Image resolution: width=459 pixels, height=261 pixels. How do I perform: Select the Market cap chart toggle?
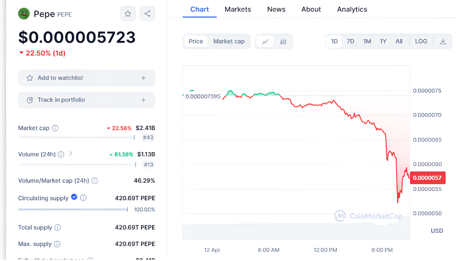click(x=229, y=41)
